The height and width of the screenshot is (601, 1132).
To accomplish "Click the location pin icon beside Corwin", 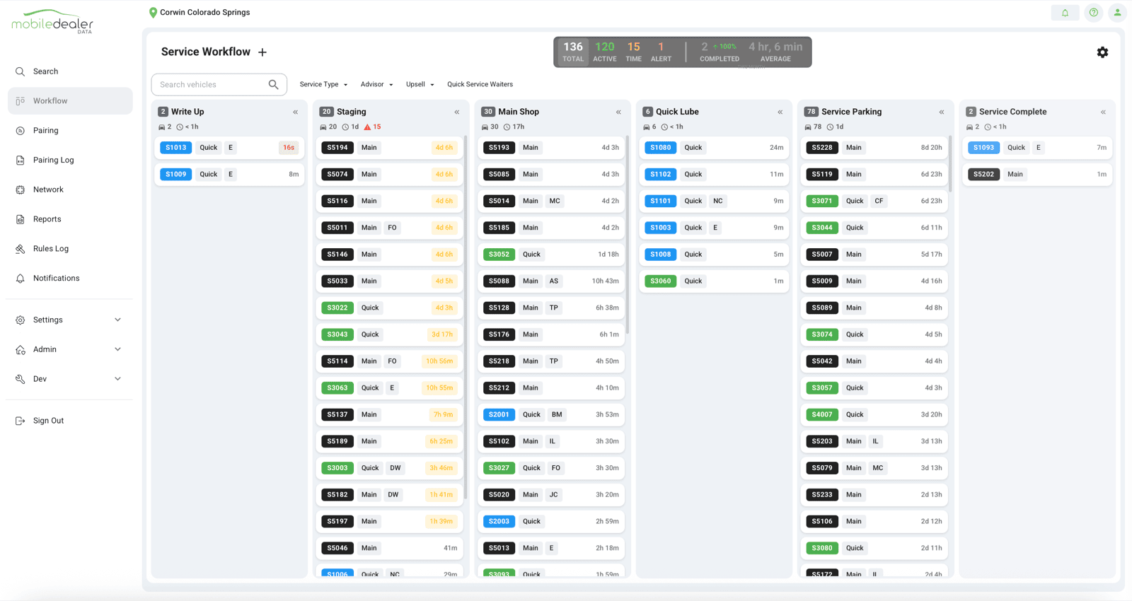I will (x=153, y=13).
